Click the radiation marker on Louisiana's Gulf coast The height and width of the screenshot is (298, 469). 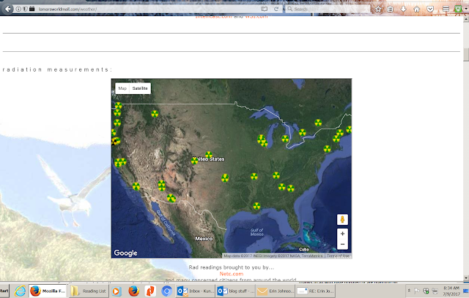256,206
